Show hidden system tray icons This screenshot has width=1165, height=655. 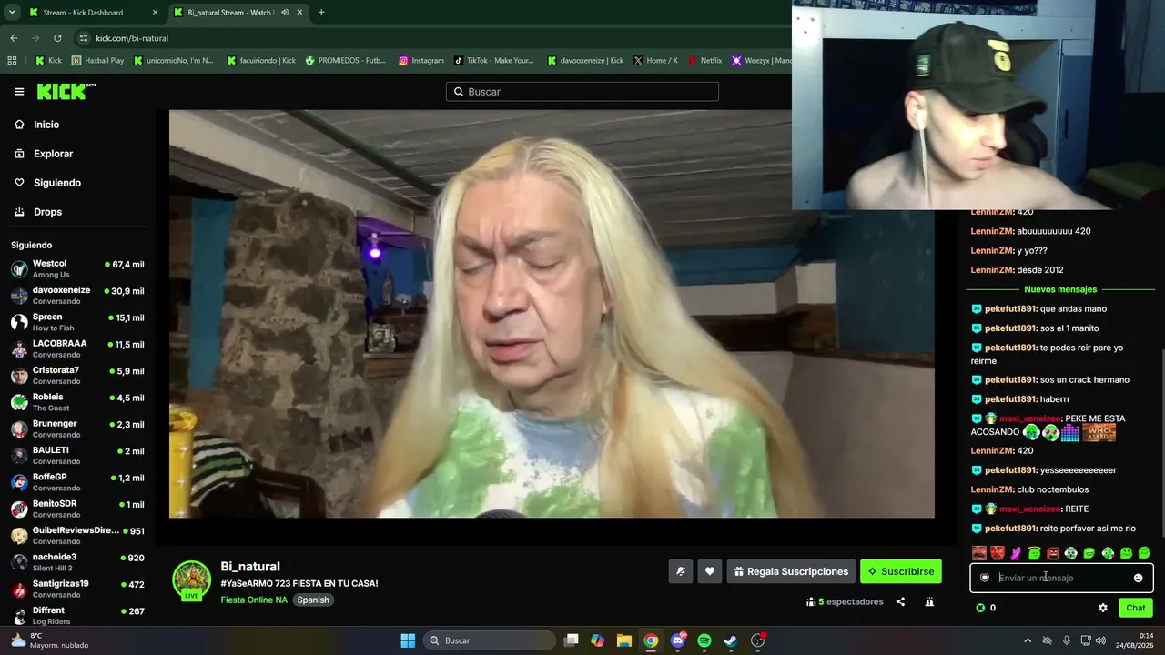pyautogui.click(x=1028, y=640)
